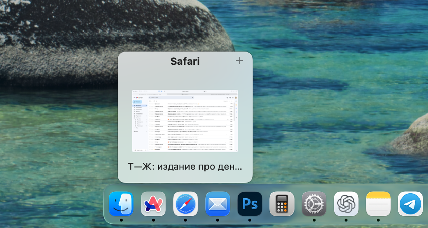The image size is (428, 228).
Task: Click the Safari compass icon in dock
Action: pyautogui.click(x=185, y=204)
